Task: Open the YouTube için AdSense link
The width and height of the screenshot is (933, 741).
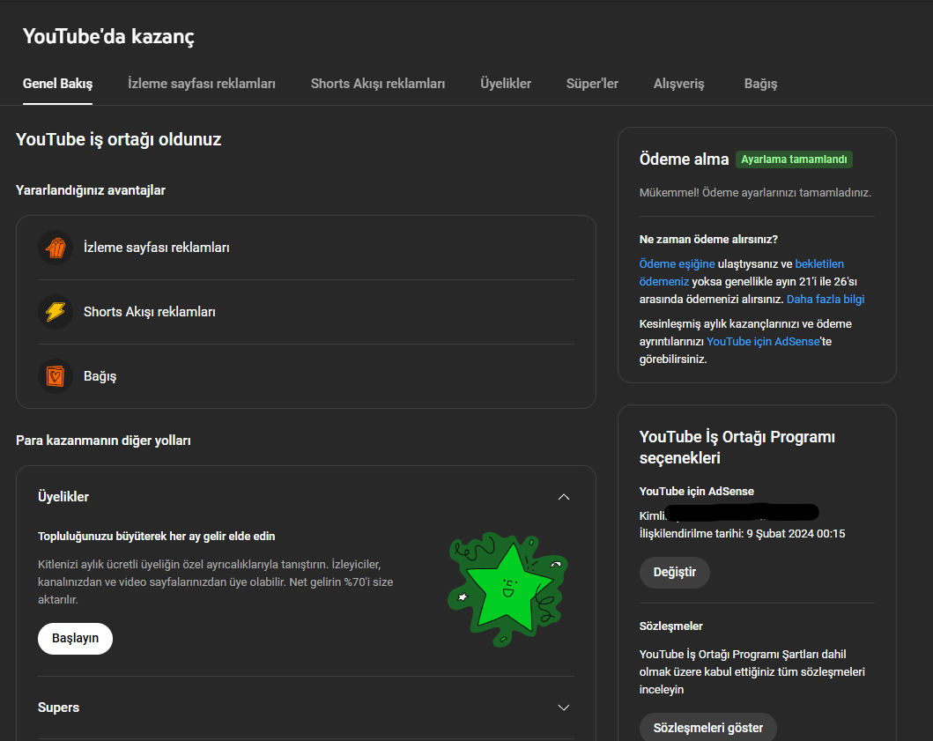Action: tap(764, 342)
